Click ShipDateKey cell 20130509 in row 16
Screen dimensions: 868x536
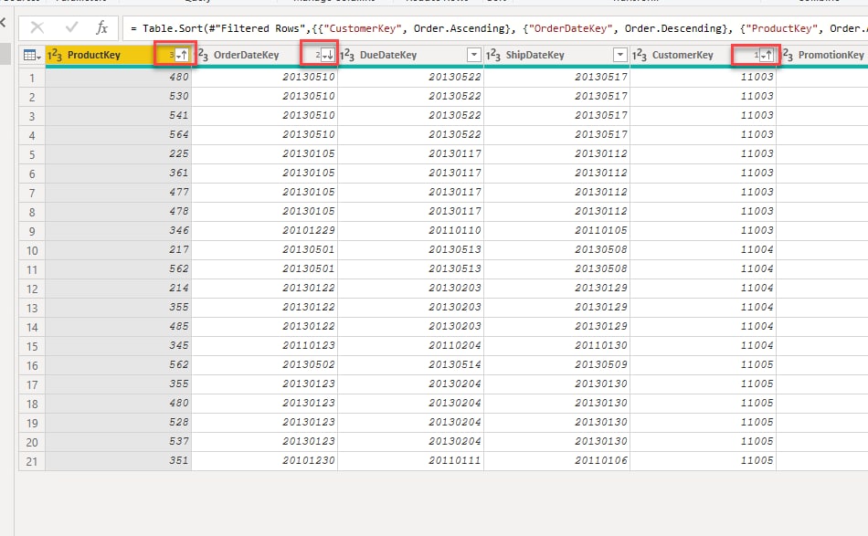(x=557, y=364)
